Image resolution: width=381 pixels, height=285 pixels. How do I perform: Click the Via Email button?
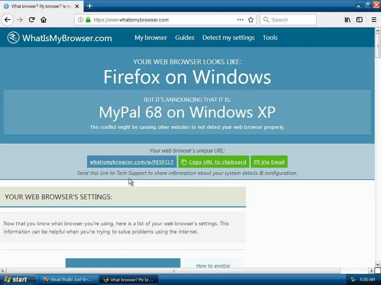pyautogui.click(x=269, y=162)
